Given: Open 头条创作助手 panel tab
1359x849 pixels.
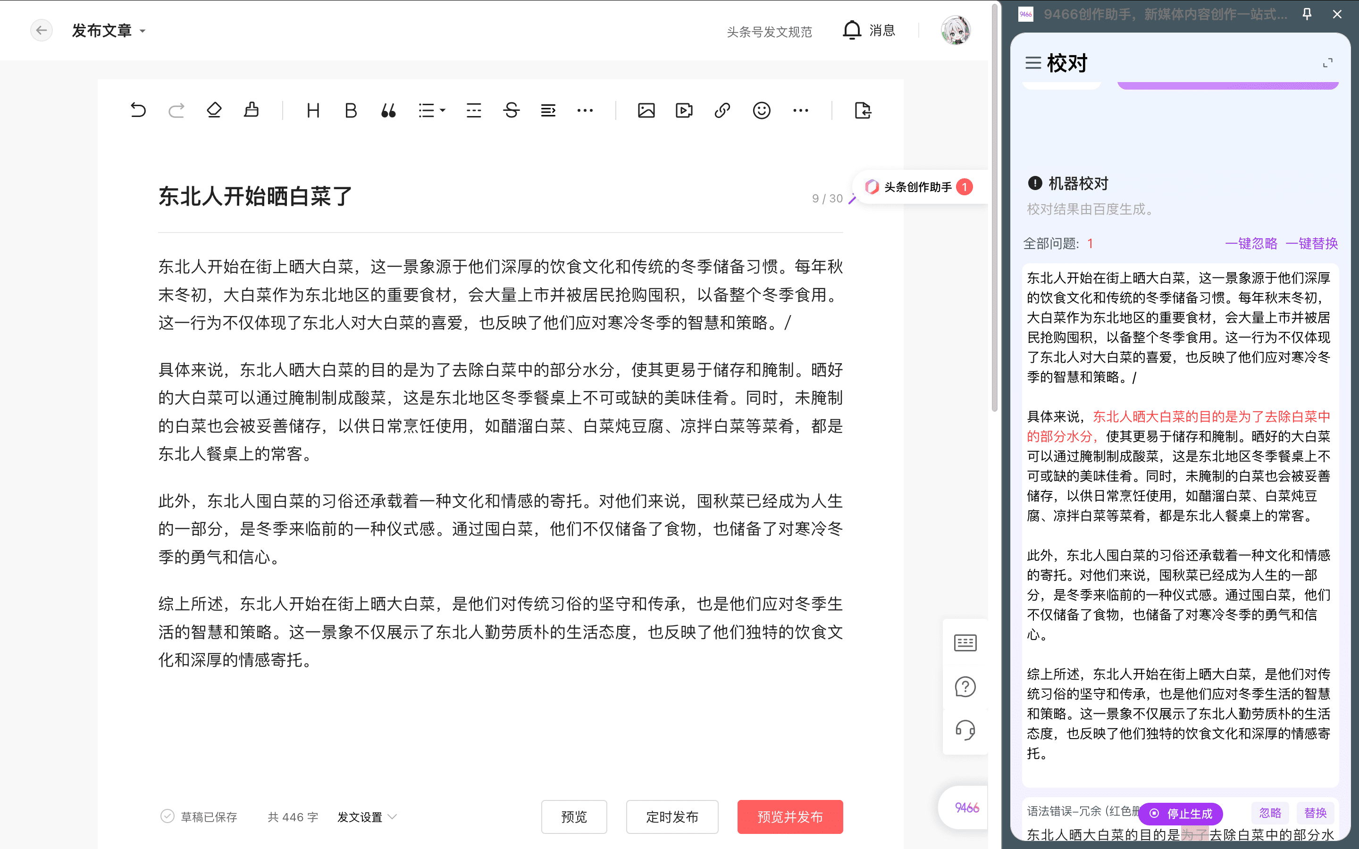Looking at the screenshot, I should (919, 187).
